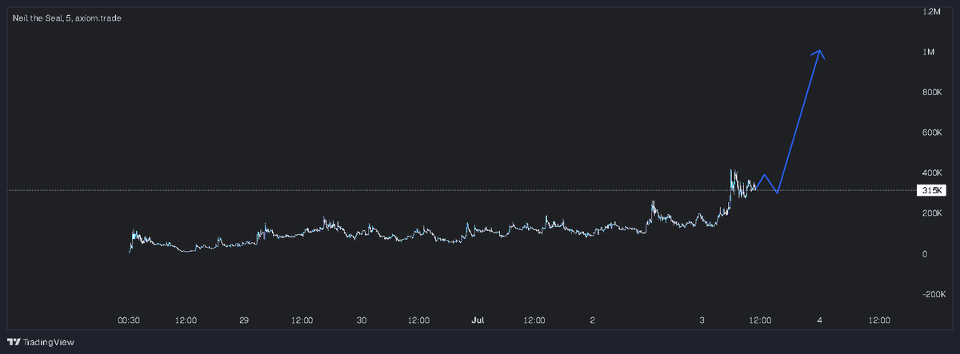Image resolution: width=960 pixels, height=354 pixels.
Task: Select the Jul month axis label
Action: click(478, 320)
